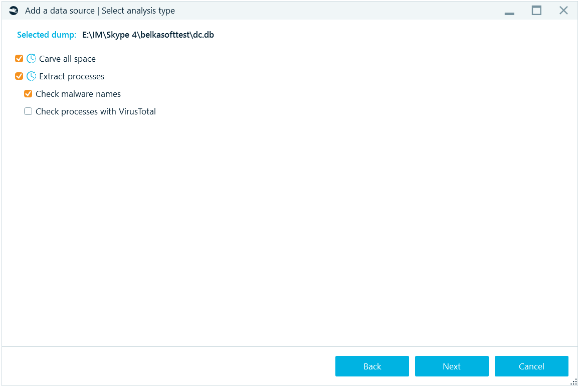
Task: Enable Check processes with VirusTotal
Action: [x=28, y=111]
